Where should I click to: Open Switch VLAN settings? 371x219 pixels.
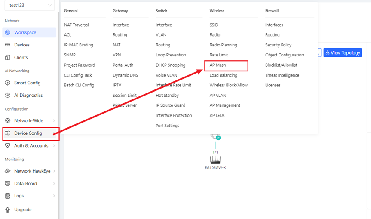pos(161,34)
